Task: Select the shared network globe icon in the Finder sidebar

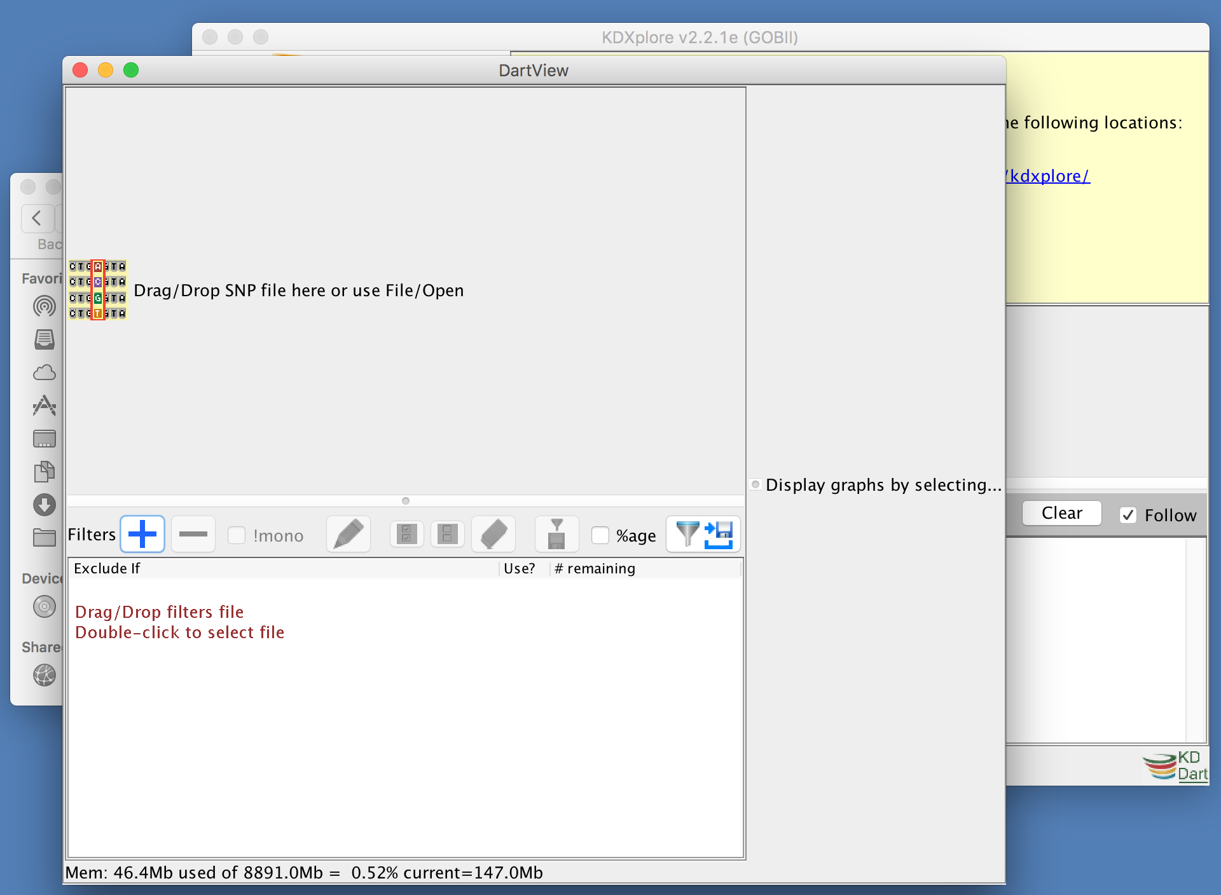Action: click(x=45, y=675)
